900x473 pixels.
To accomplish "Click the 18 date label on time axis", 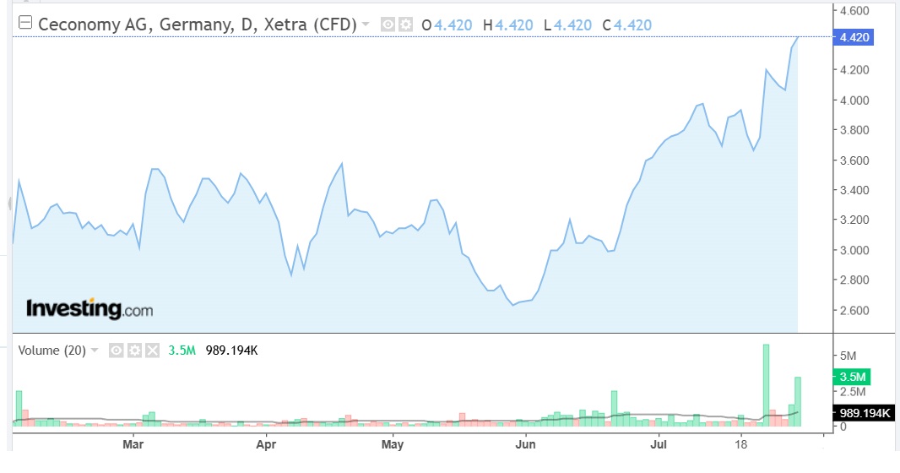I will click(x=741, y=444).
